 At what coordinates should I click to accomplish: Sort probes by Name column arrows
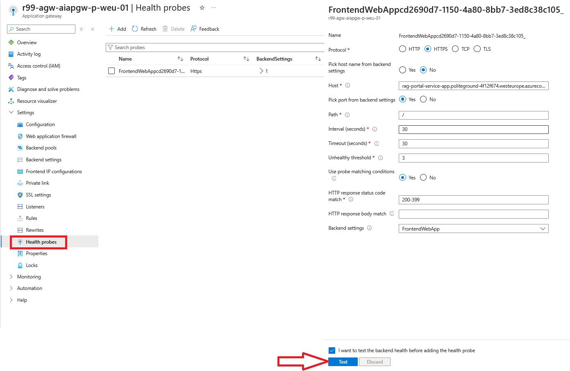(x=180, y=59)
